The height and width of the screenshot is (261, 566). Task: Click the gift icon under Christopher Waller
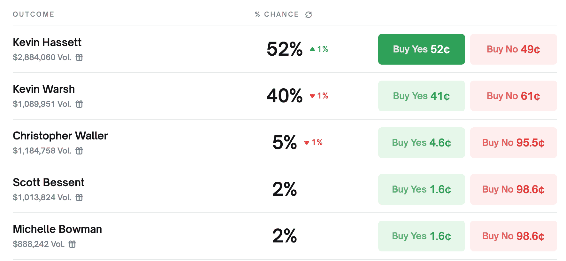(79, 151)
